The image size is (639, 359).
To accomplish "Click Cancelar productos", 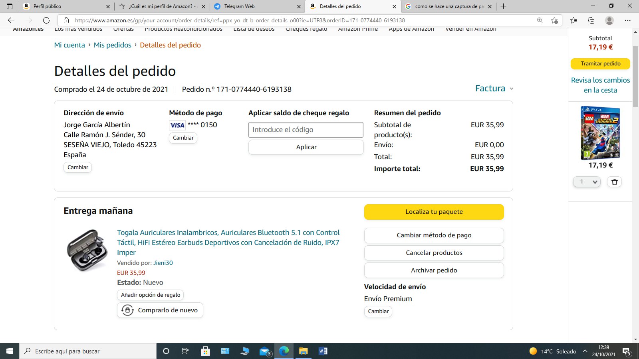I will coord(434,253).
